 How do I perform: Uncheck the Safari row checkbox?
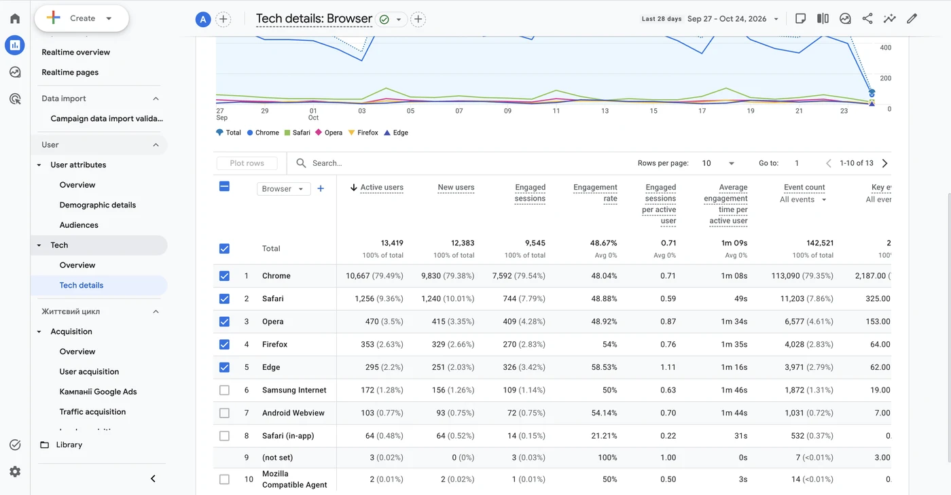click(224, 298)
